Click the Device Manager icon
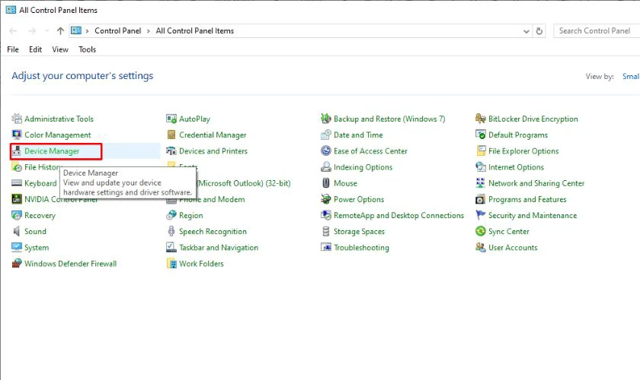This screenshot has height=380, width=640. tap(17, 151)
